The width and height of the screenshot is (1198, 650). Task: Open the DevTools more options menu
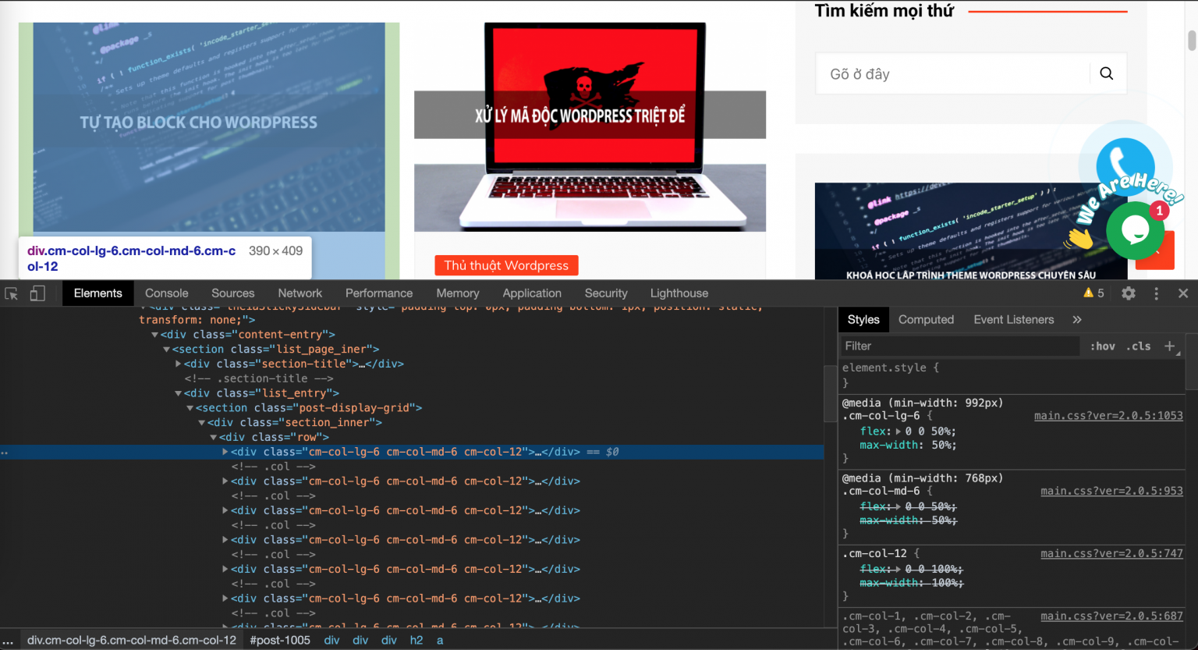click(x=1157, y=293)
